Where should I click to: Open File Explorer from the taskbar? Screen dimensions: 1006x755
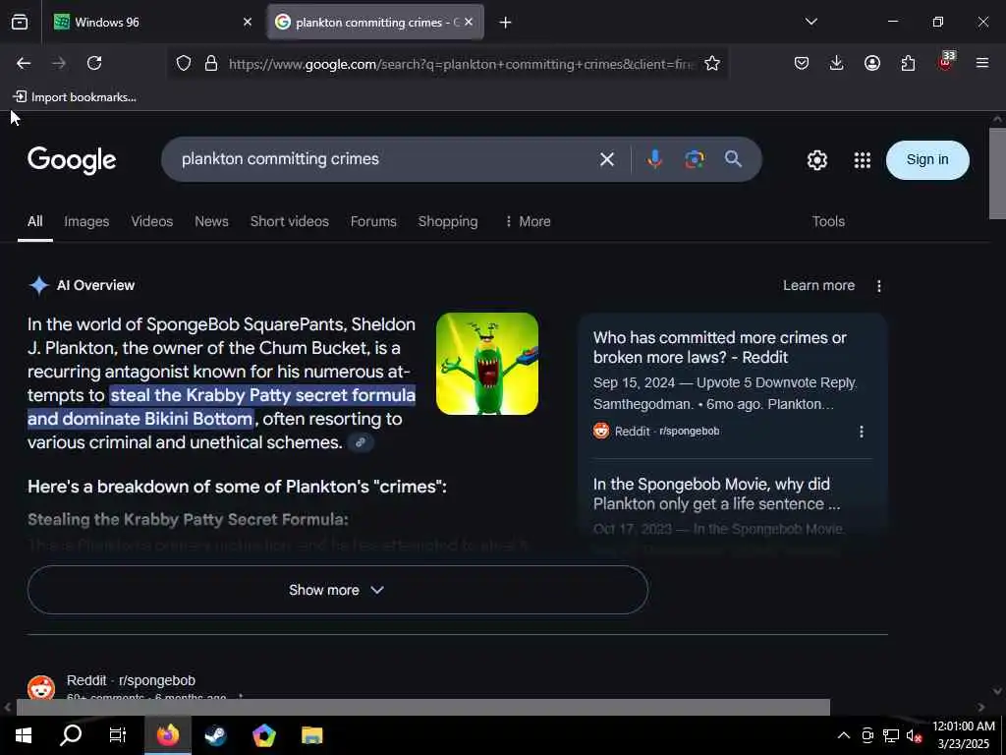coord(311,735)
